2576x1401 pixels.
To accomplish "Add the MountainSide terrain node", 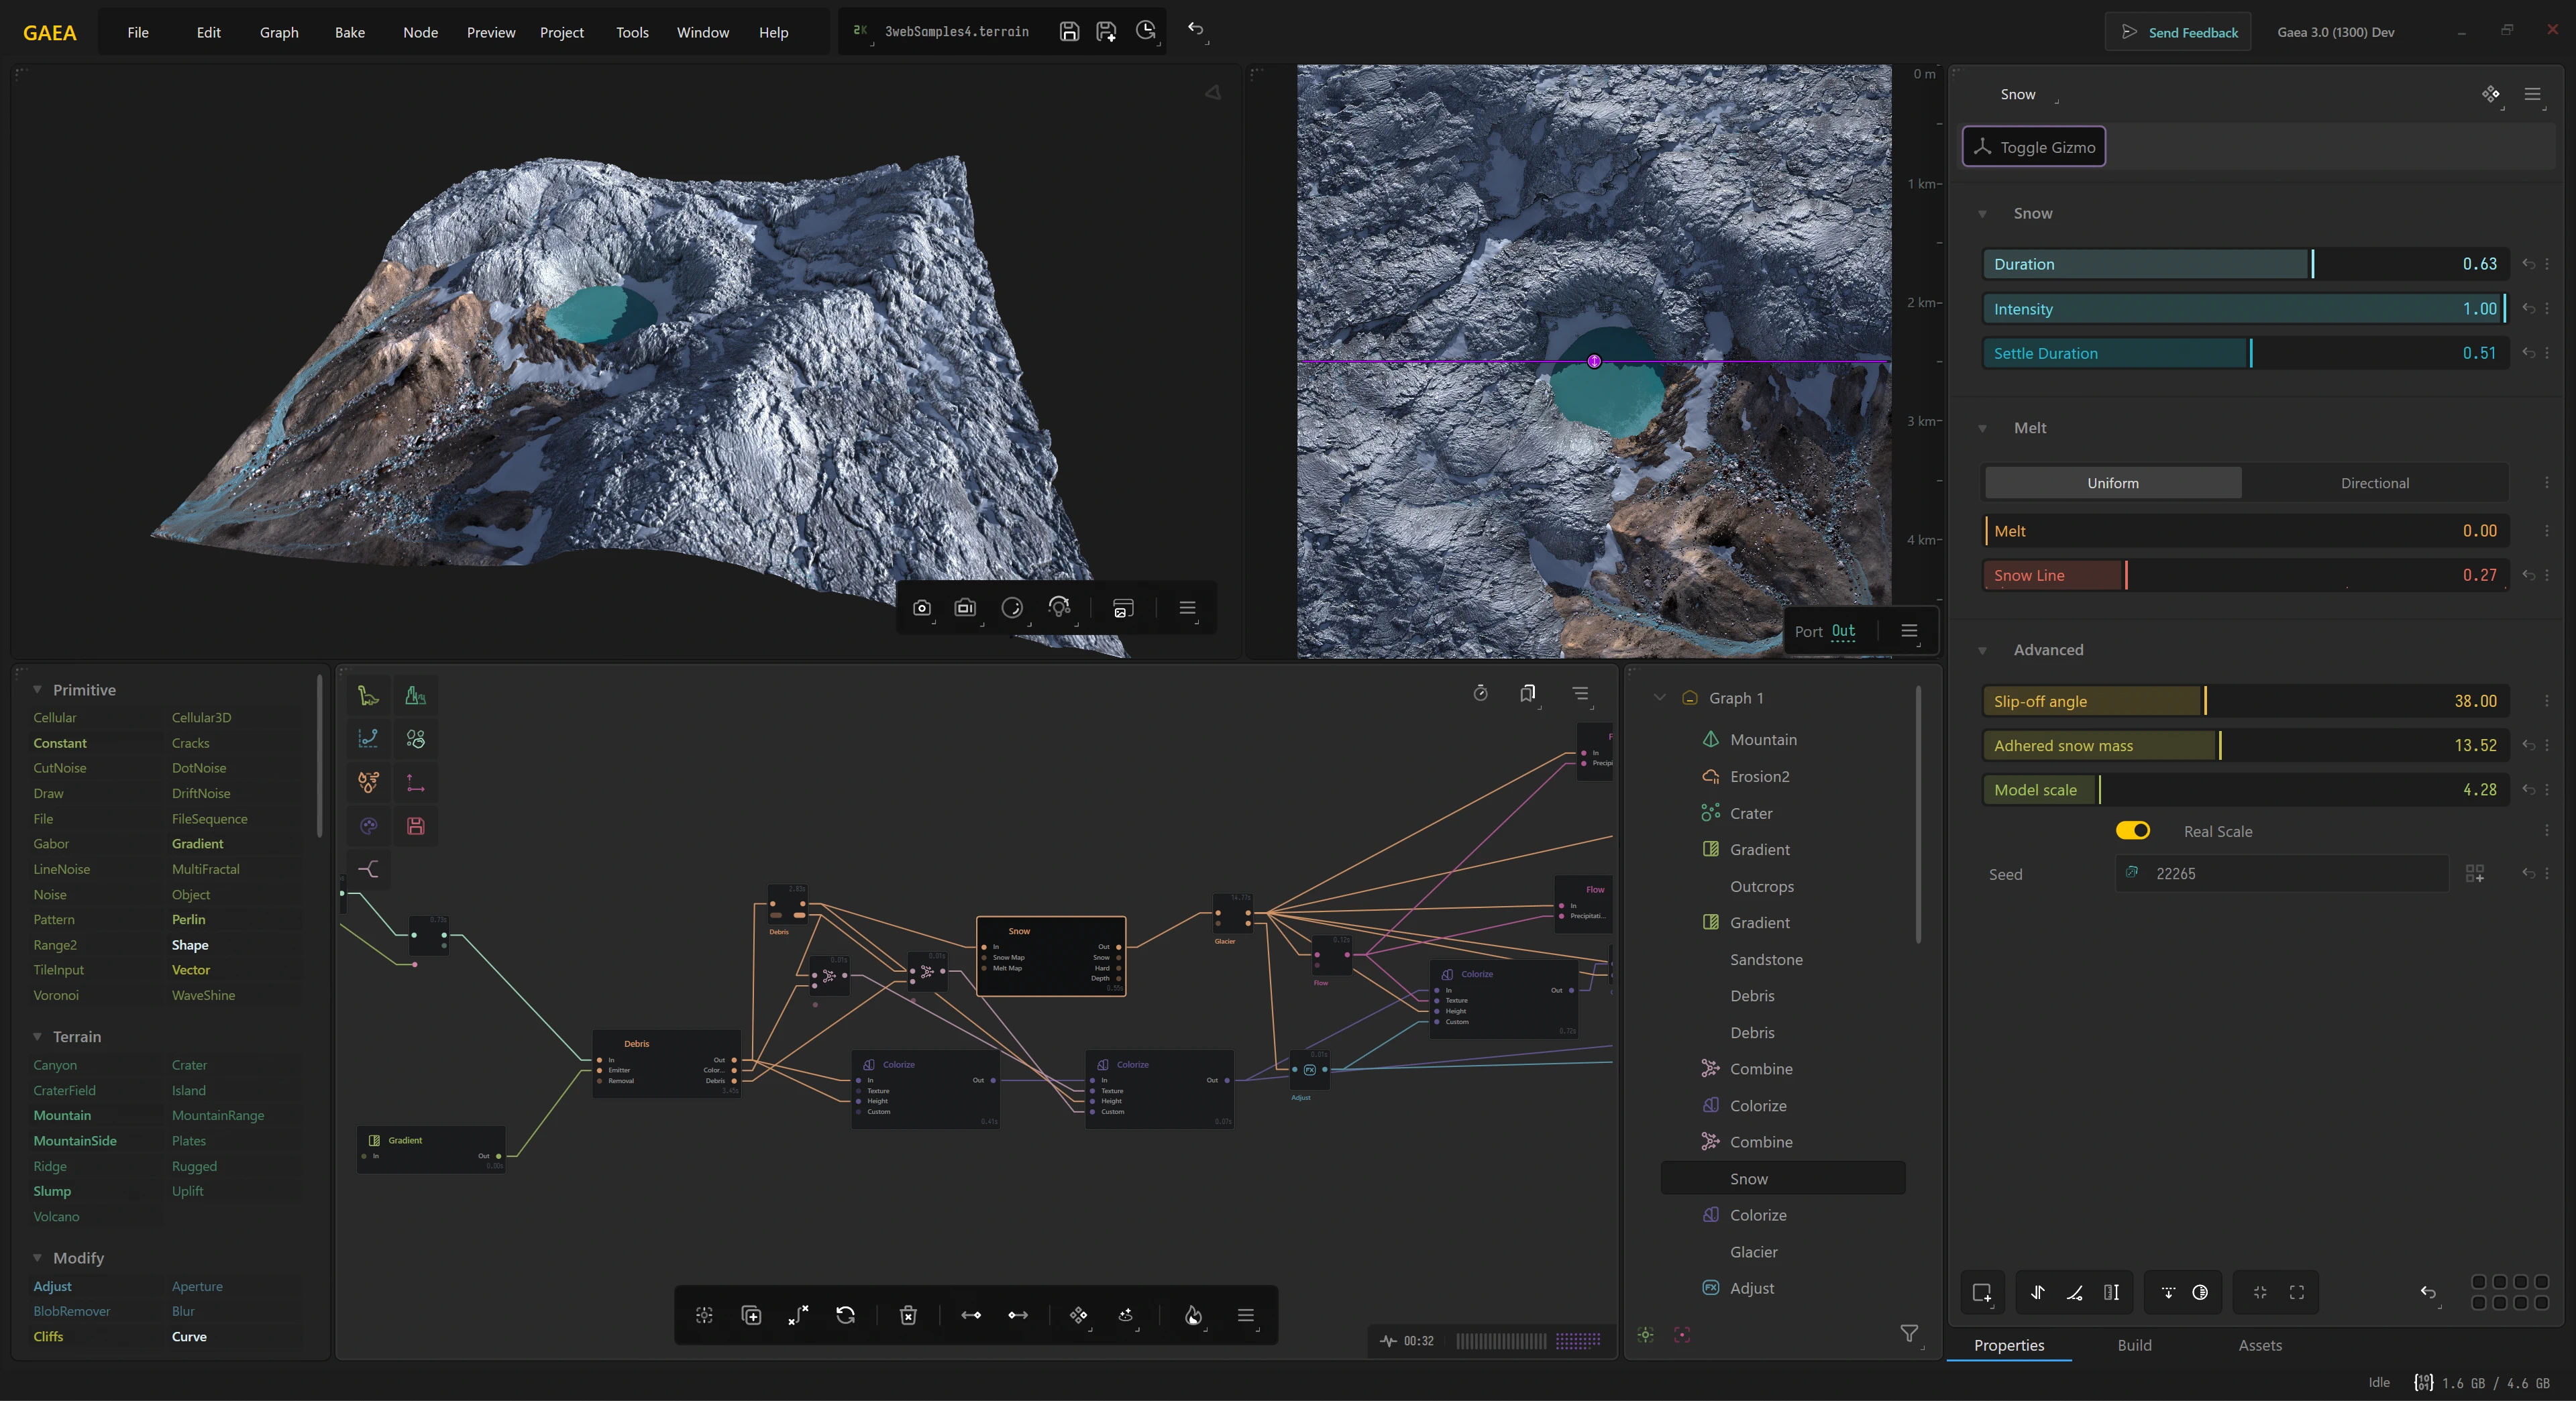I will tap(75, 1141).
